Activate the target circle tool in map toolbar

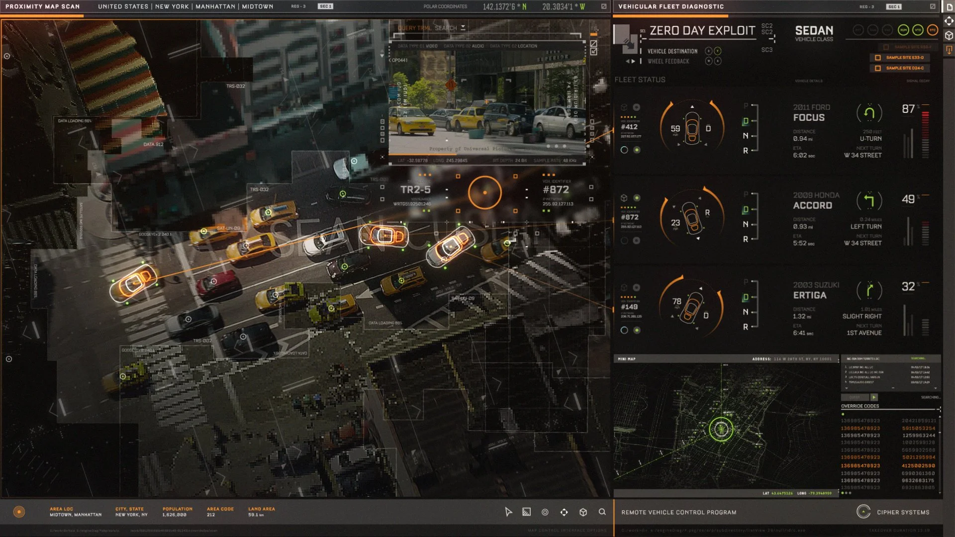[545, 512]
